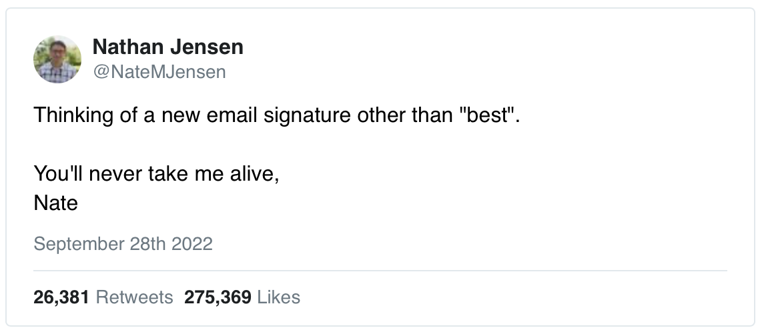762x336 pixels.
Task: Click the Likes label
Action: (278, 297)
